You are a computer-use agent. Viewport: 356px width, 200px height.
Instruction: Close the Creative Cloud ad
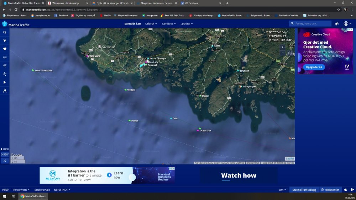(351, 29)
